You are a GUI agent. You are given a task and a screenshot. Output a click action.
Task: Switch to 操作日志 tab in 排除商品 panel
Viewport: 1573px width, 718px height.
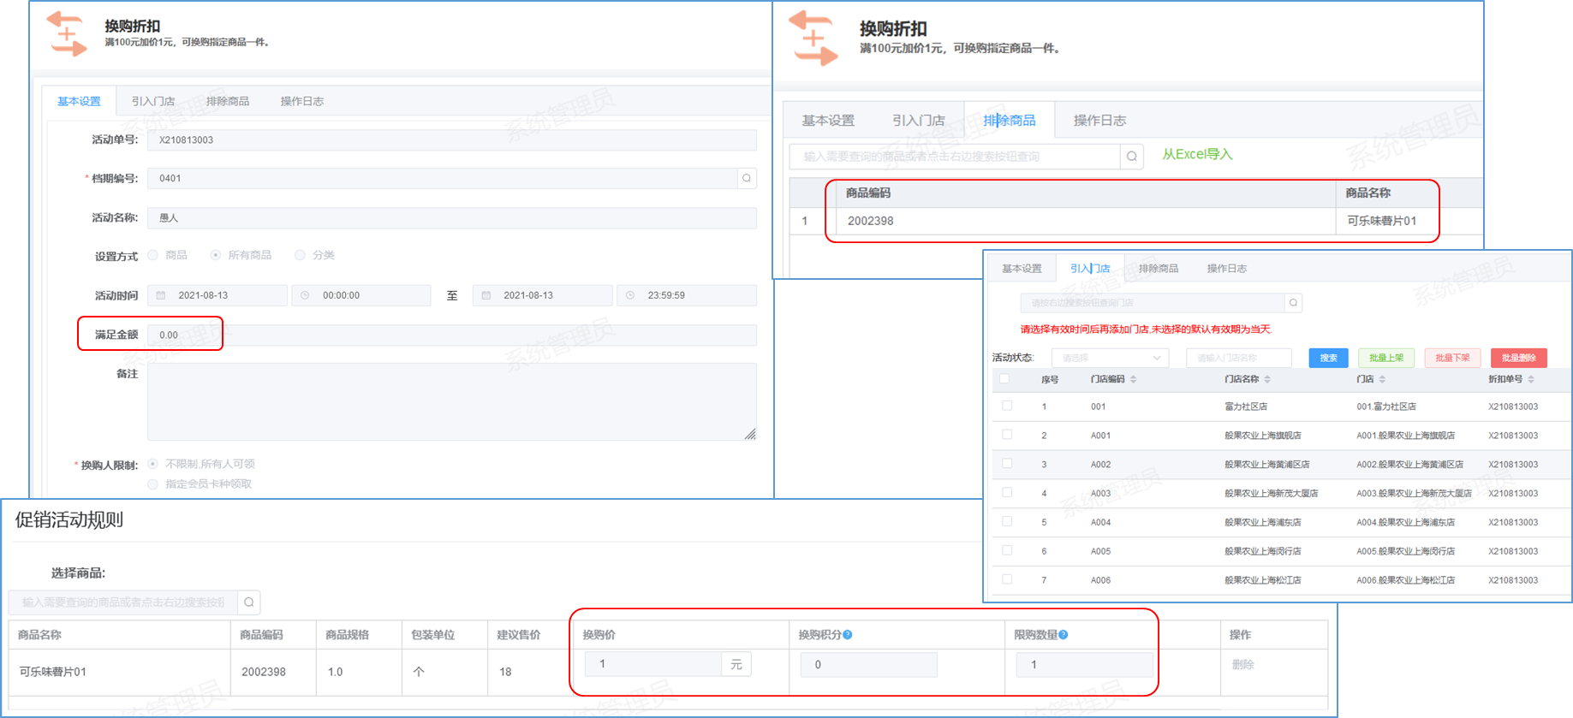1099,121
